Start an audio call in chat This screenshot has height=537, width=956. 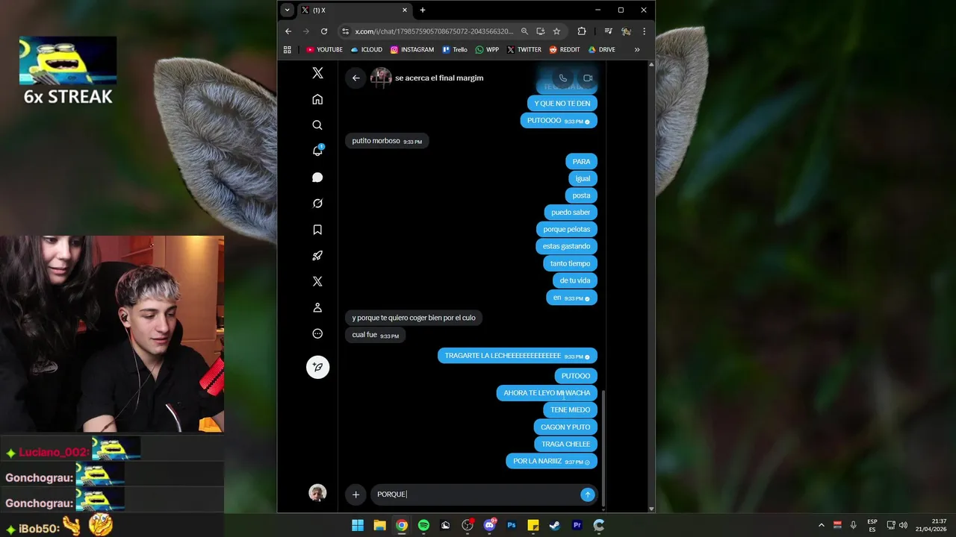click(x=563, y=78)
